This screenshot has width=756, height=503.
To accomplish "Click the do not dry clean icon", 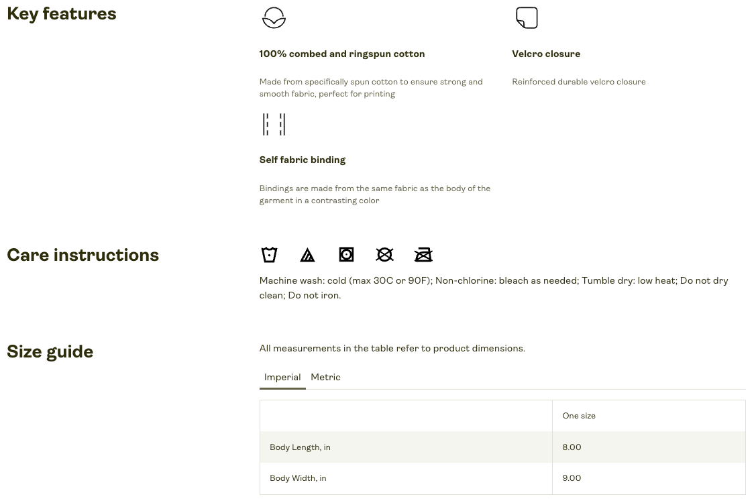I will click(384, 255).
